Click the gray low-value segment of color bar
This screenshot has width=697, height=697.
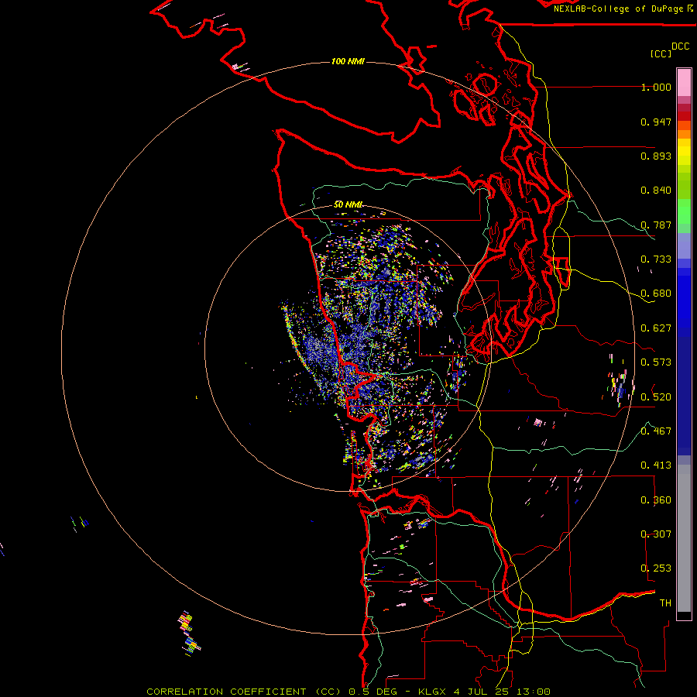click(x=684, y=538)
